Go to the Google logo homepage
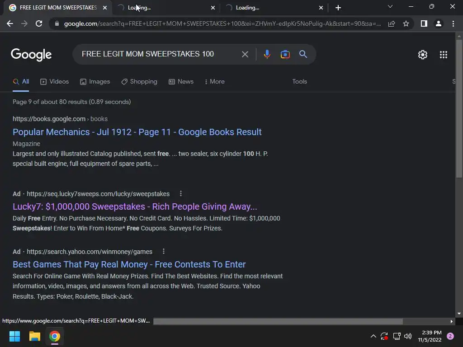Viewport: 463px width, 347px height. tap(31, 55)
